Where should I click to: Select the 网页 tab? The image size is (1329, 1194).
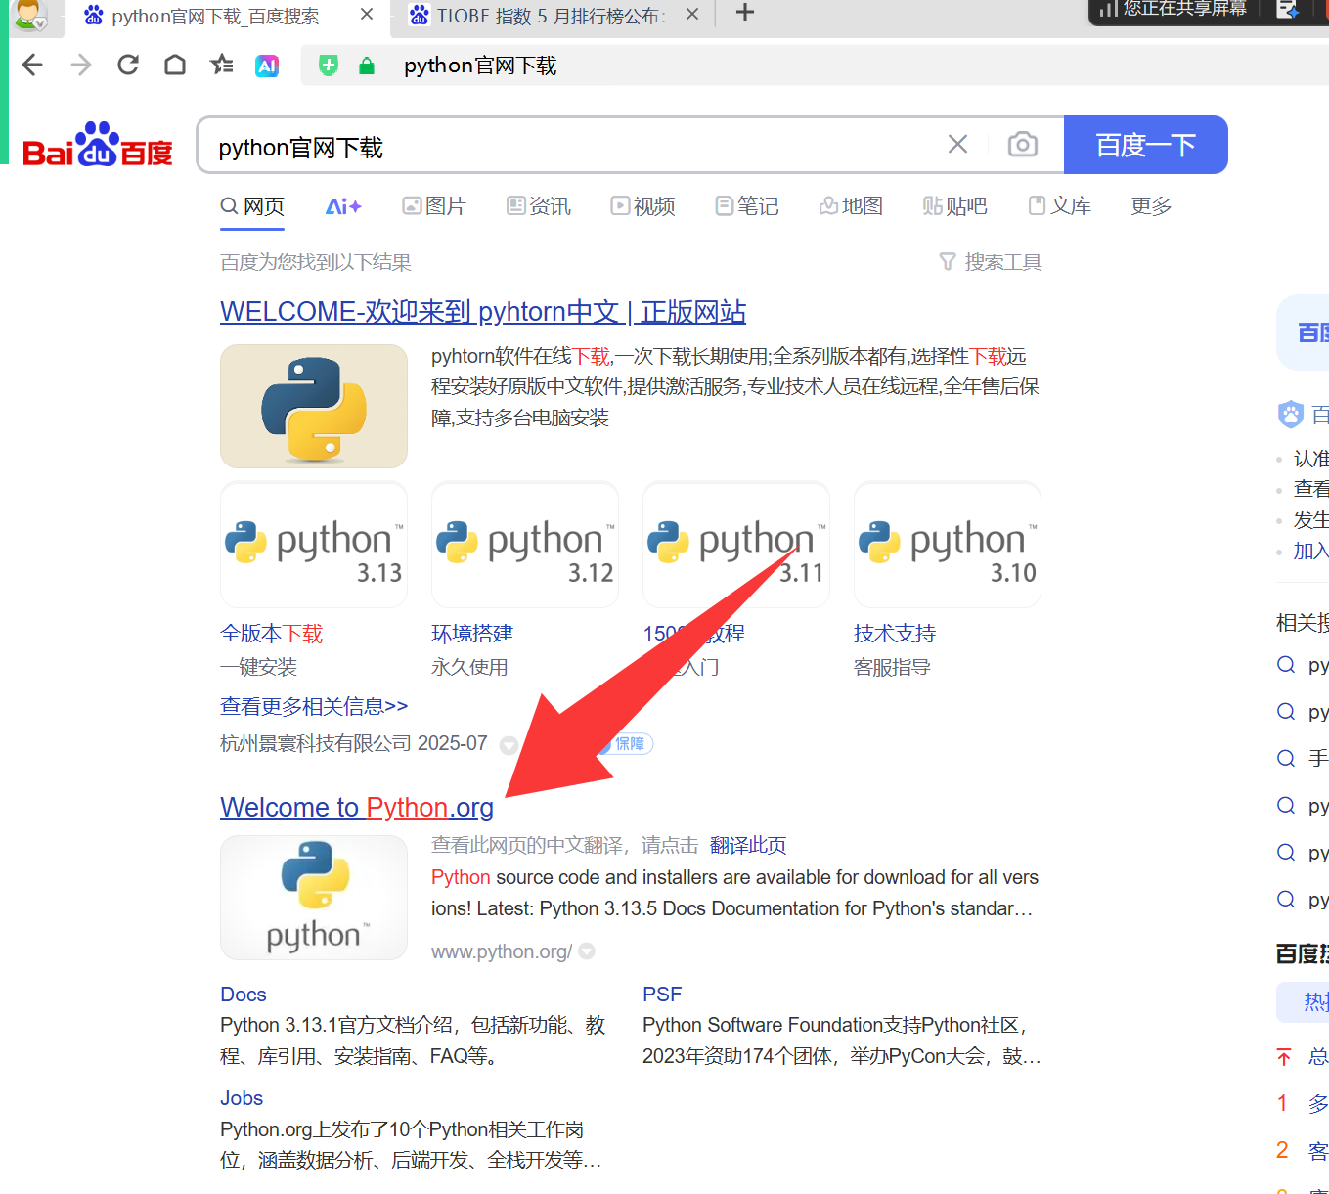click(252, 206)
